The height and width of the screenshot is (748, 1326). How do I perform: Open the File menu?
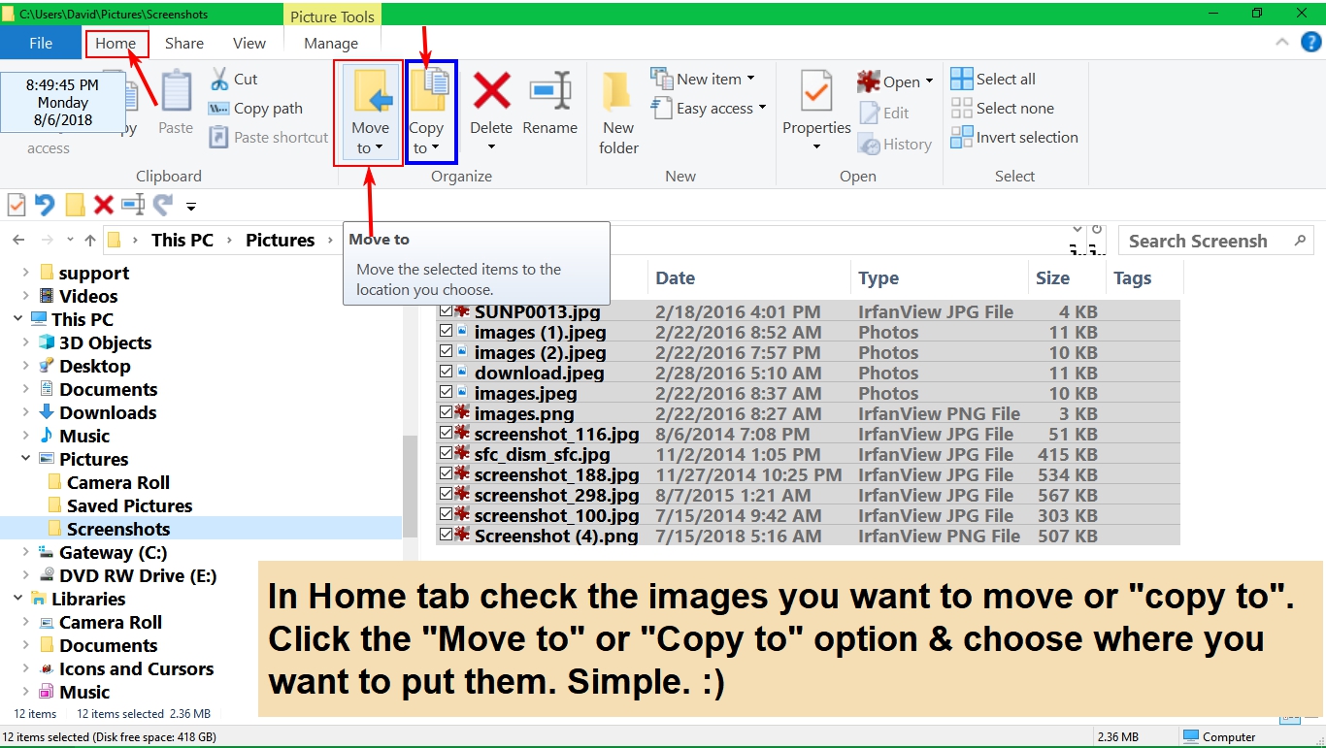click(x=41, y=43)
